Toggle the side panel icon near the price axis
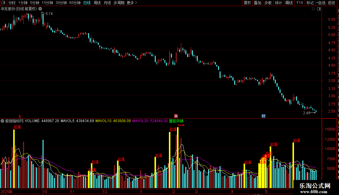Screen dimensions: 339x195 pyautogui.click(x=319, y=9)
